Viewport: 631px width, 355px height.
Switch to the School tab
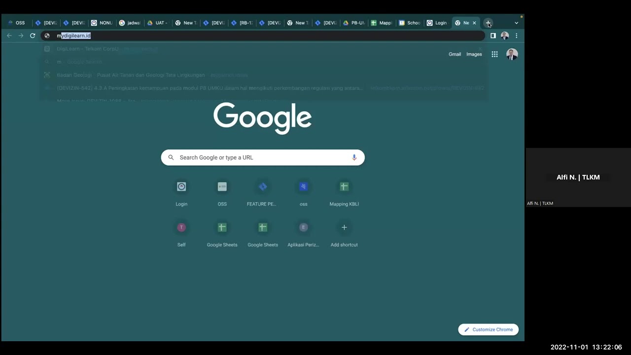pyautogui.click(x=409, y=23)
